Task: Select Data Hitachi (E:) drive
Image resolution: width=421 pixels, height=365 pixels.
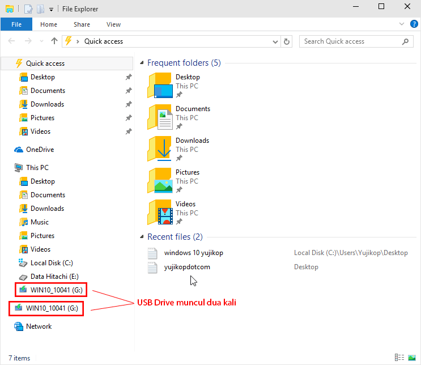Action: [54, 277]
